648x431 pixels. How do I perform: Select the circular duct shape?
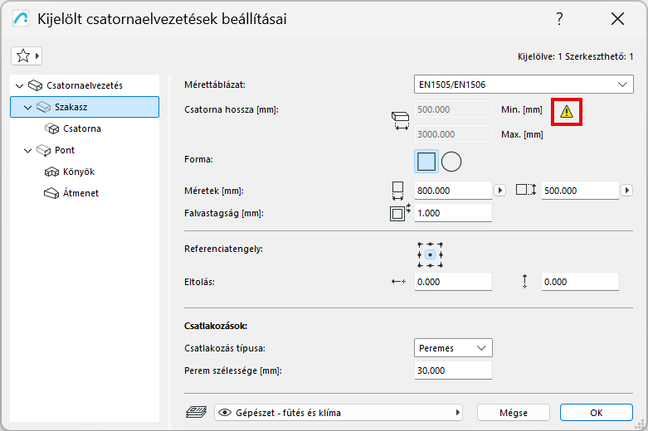coord(451,161)
